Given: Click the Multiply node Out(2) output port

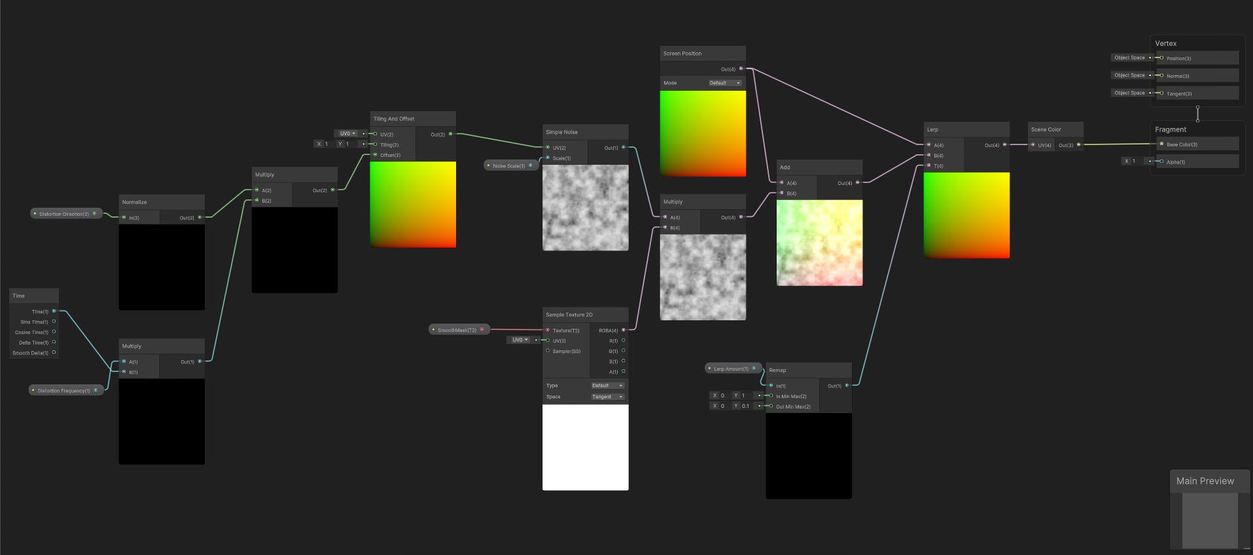Looking at the screenshot, I should (332, 190).
